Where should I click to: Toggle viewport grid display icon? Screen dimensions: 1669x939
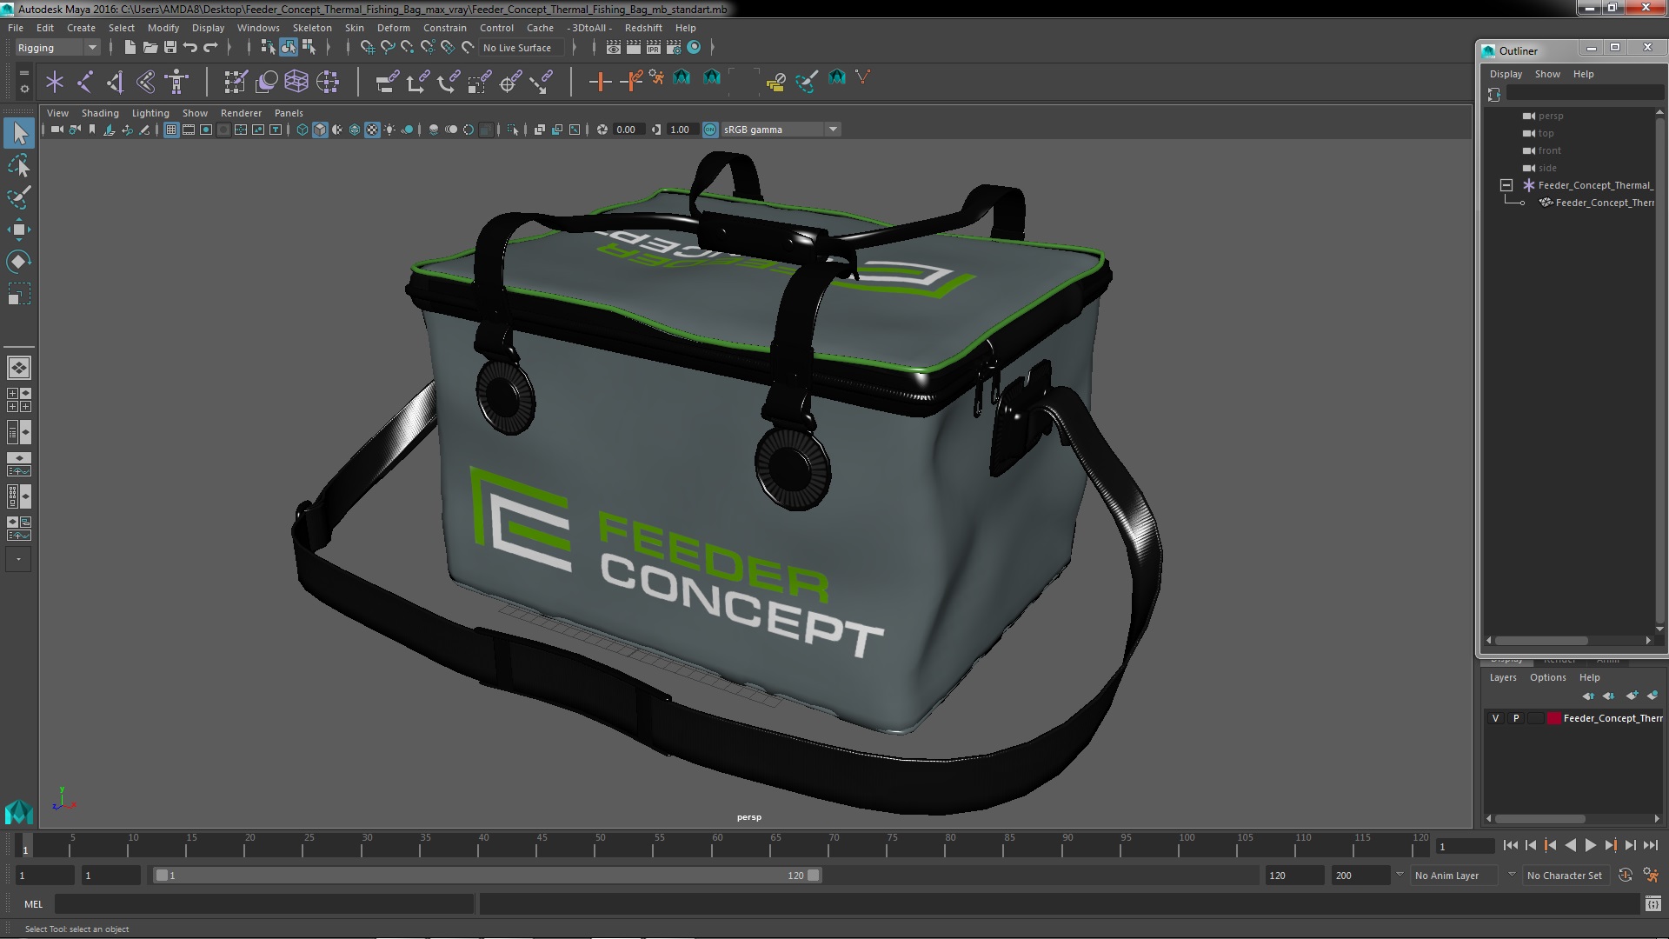[171, 130]
